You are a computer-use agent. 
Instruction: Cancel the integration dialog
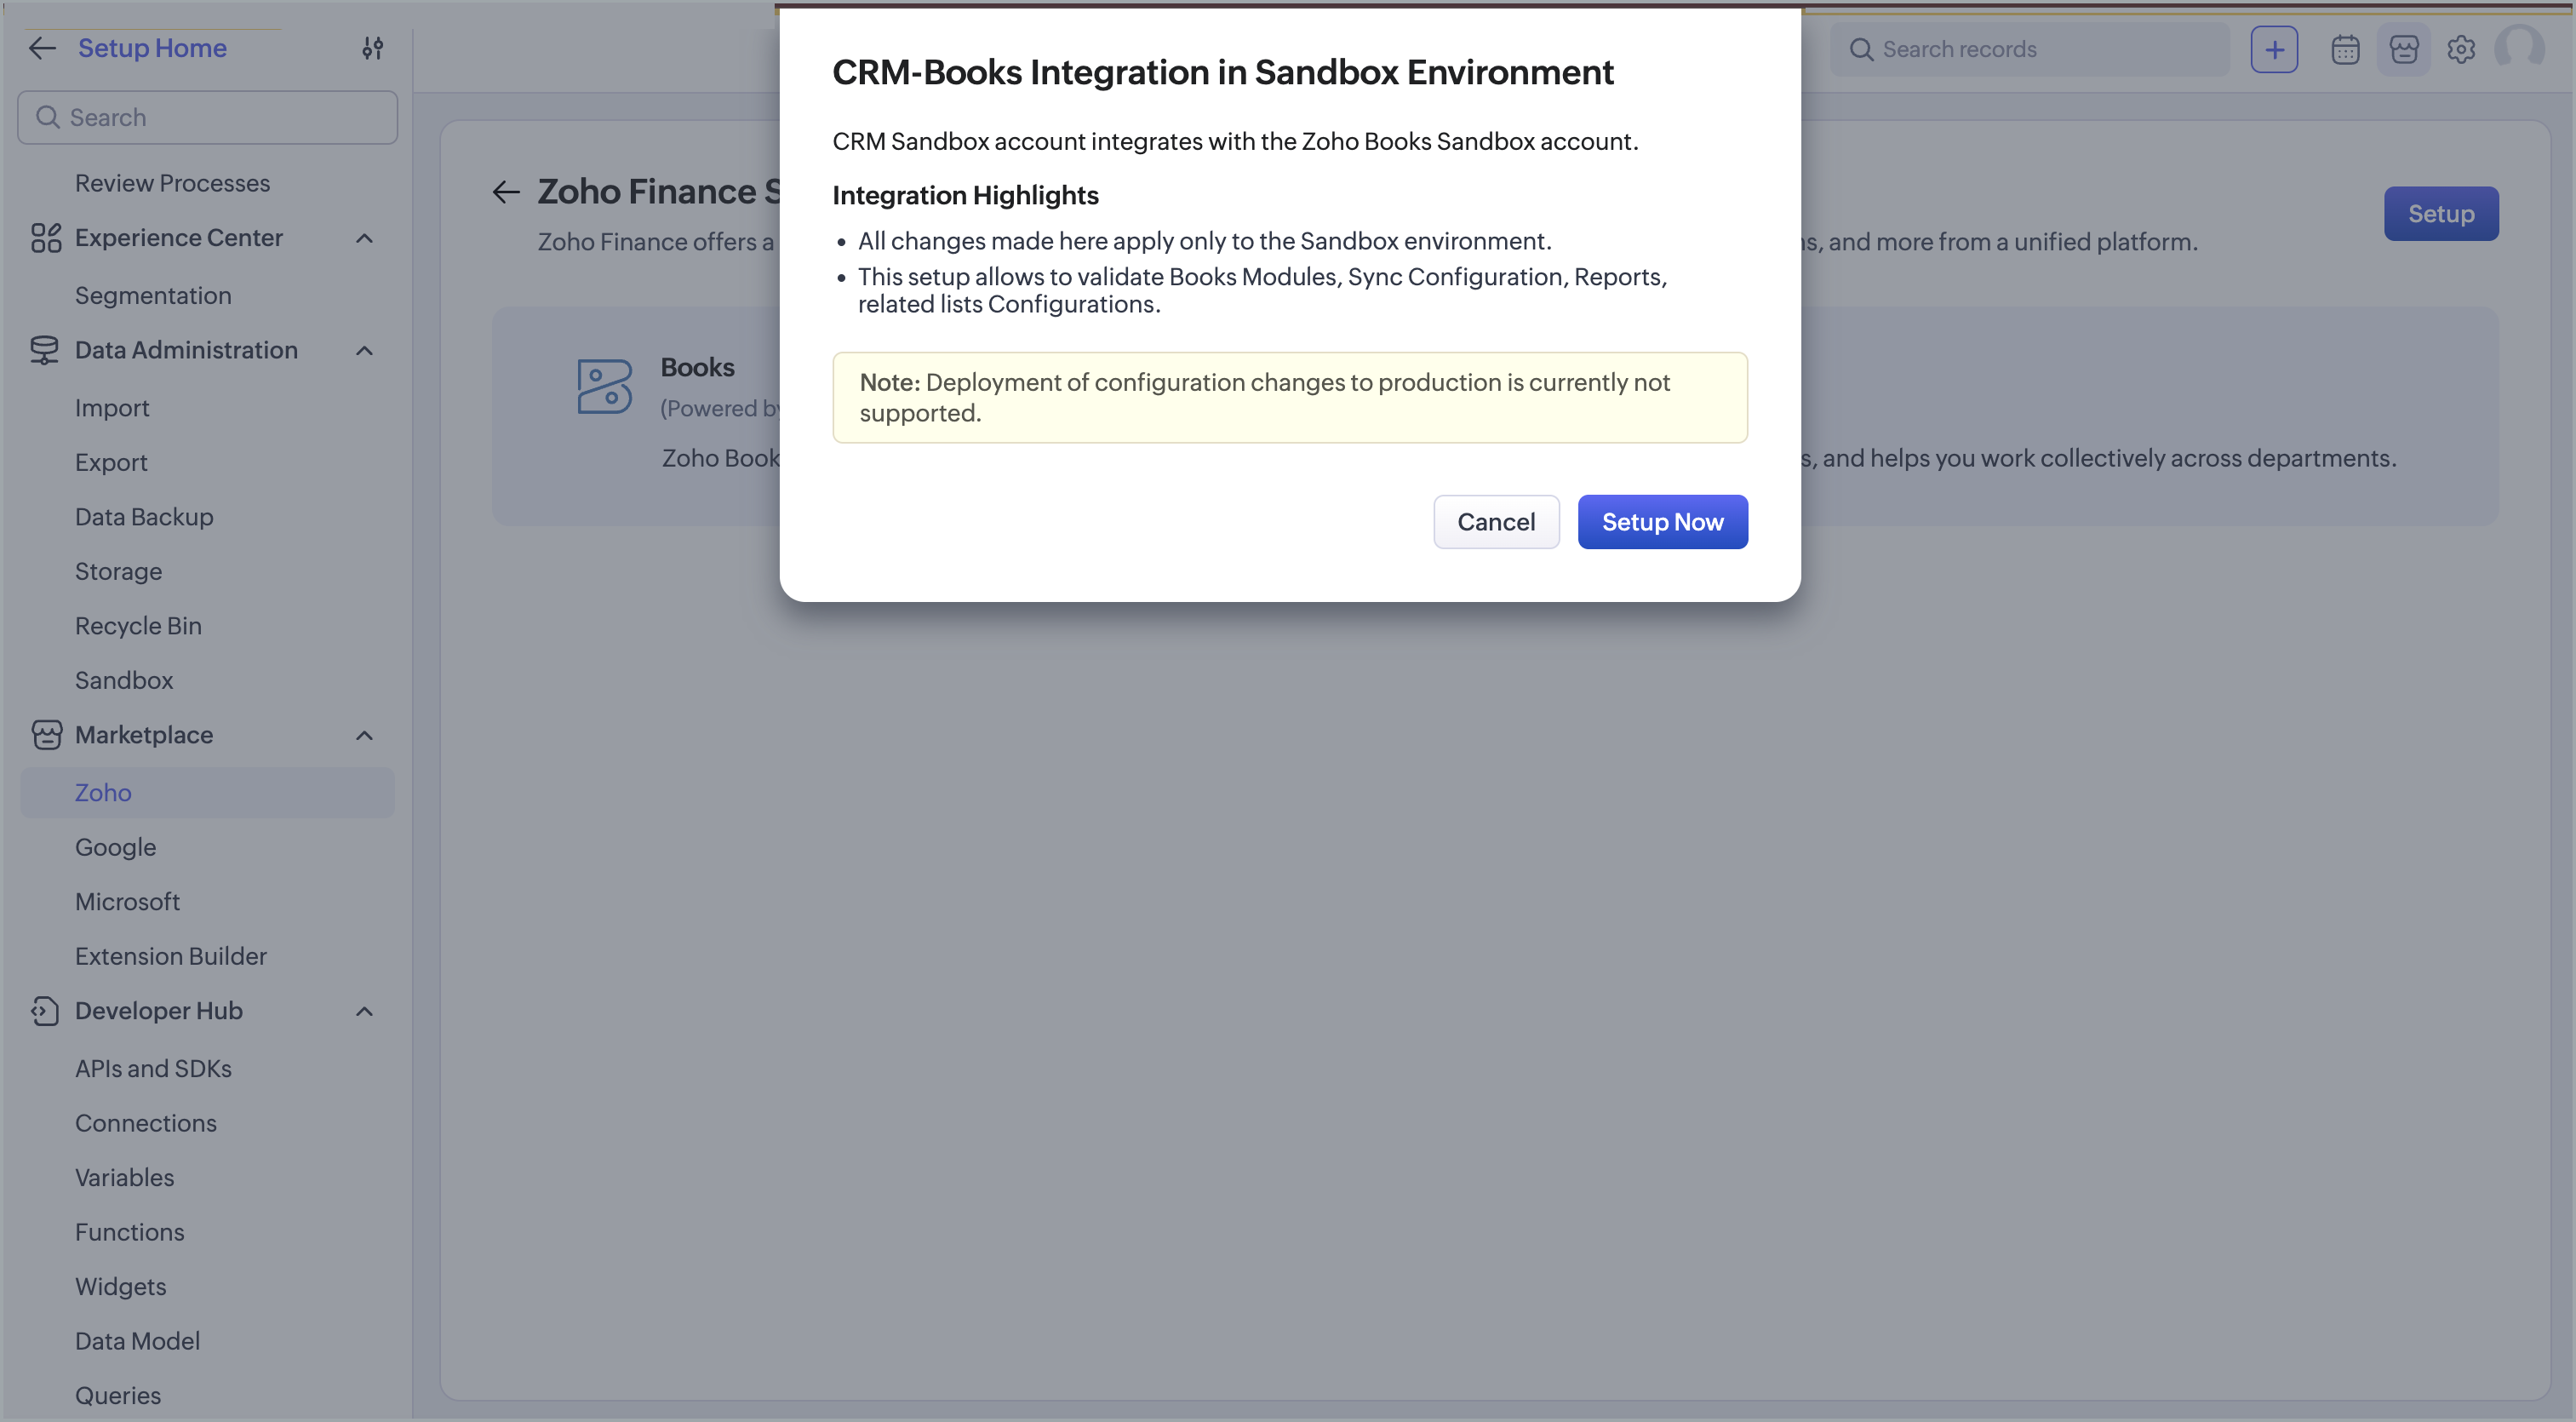pos(1496,522)
